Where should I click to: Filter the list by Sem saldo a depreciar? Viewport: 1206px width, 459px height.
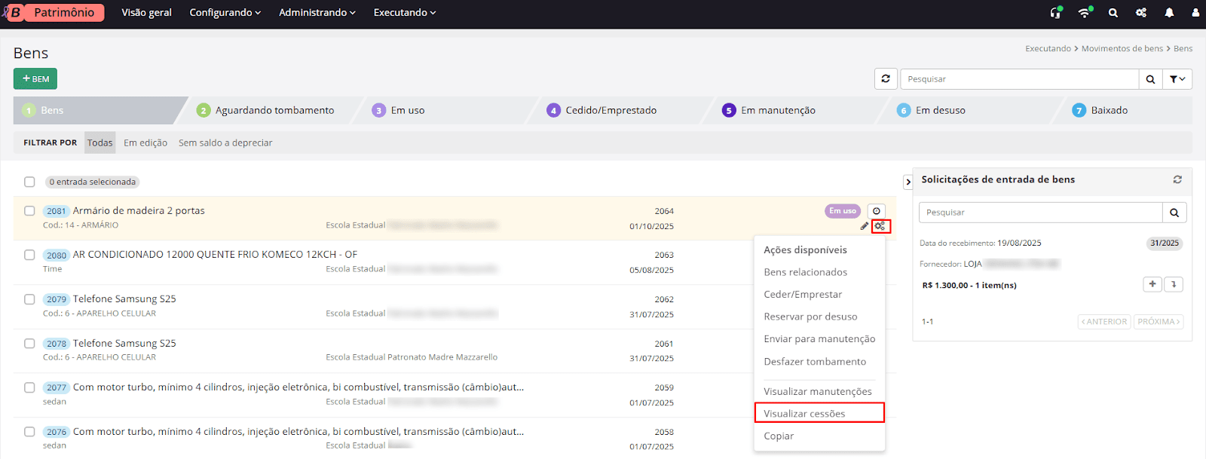point(225,142)
